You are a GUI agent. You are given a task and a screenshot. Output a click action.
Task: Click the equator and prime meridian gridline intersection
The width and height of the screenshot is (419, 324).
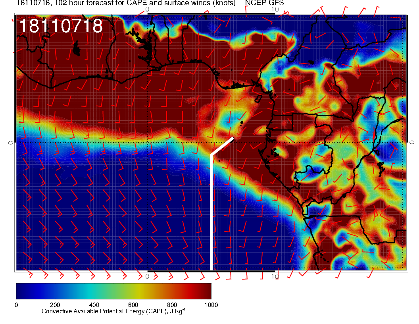[148, 142]
